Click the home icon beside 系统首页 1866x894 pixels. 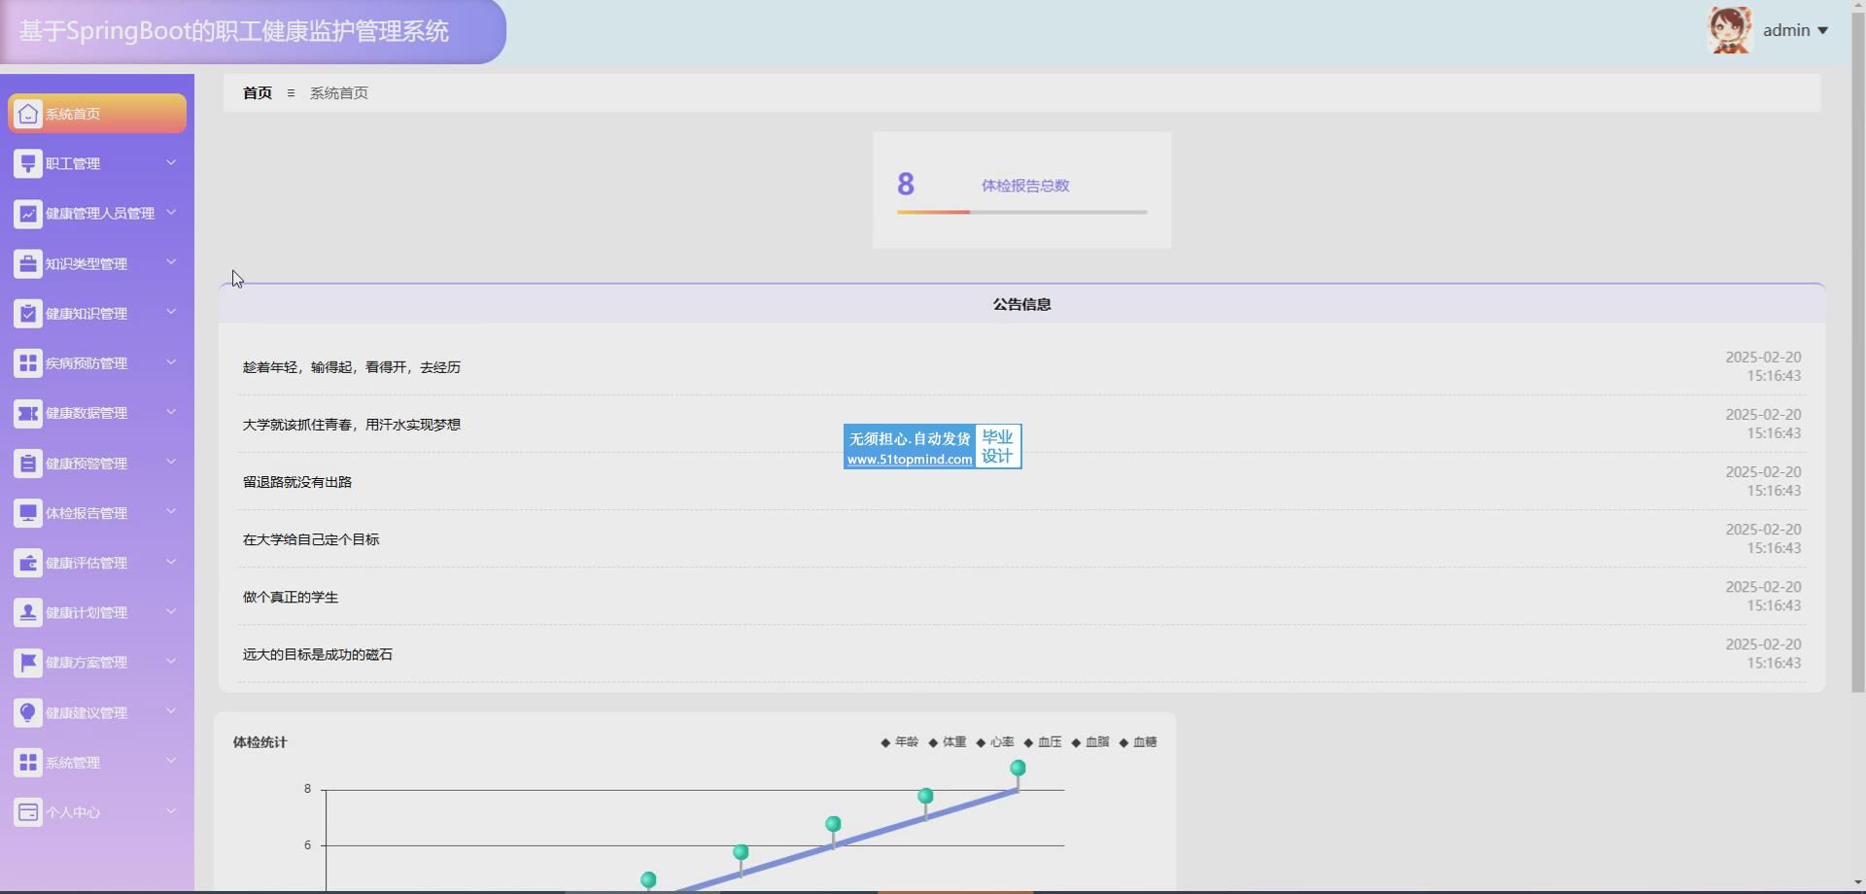click(28, 114)
